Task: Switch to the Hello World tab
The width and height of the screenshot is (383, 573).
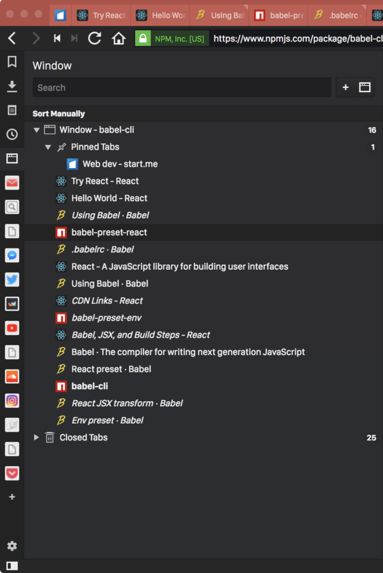Action: coord(160,15)
